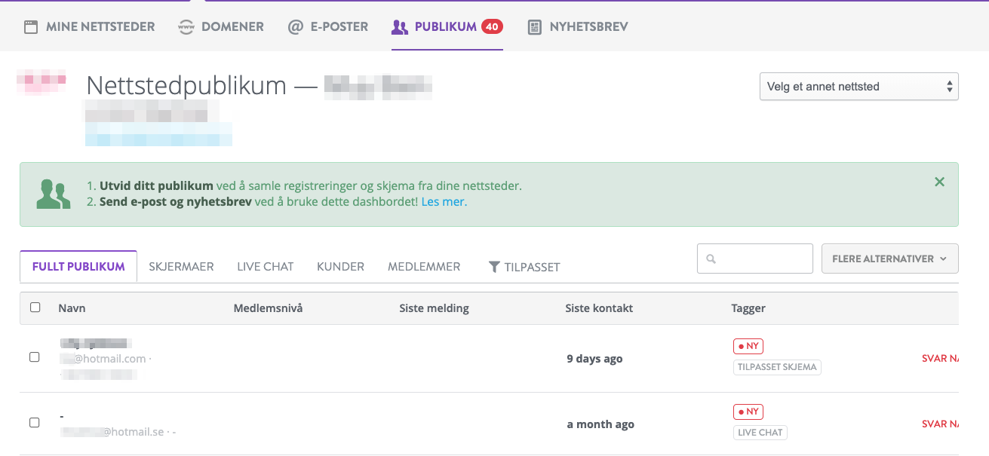Click the 'a month ago' cell
Viewport: 989px width, 456px height.
coord(600,424)
